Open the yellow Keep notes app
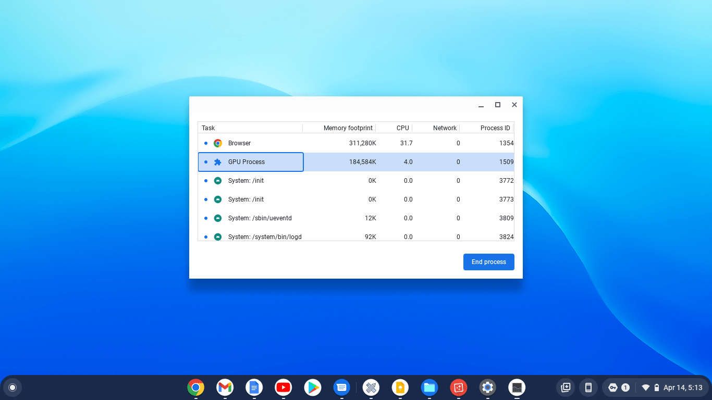Viewport: 712px width, 400px height. (x=400, y=387)
